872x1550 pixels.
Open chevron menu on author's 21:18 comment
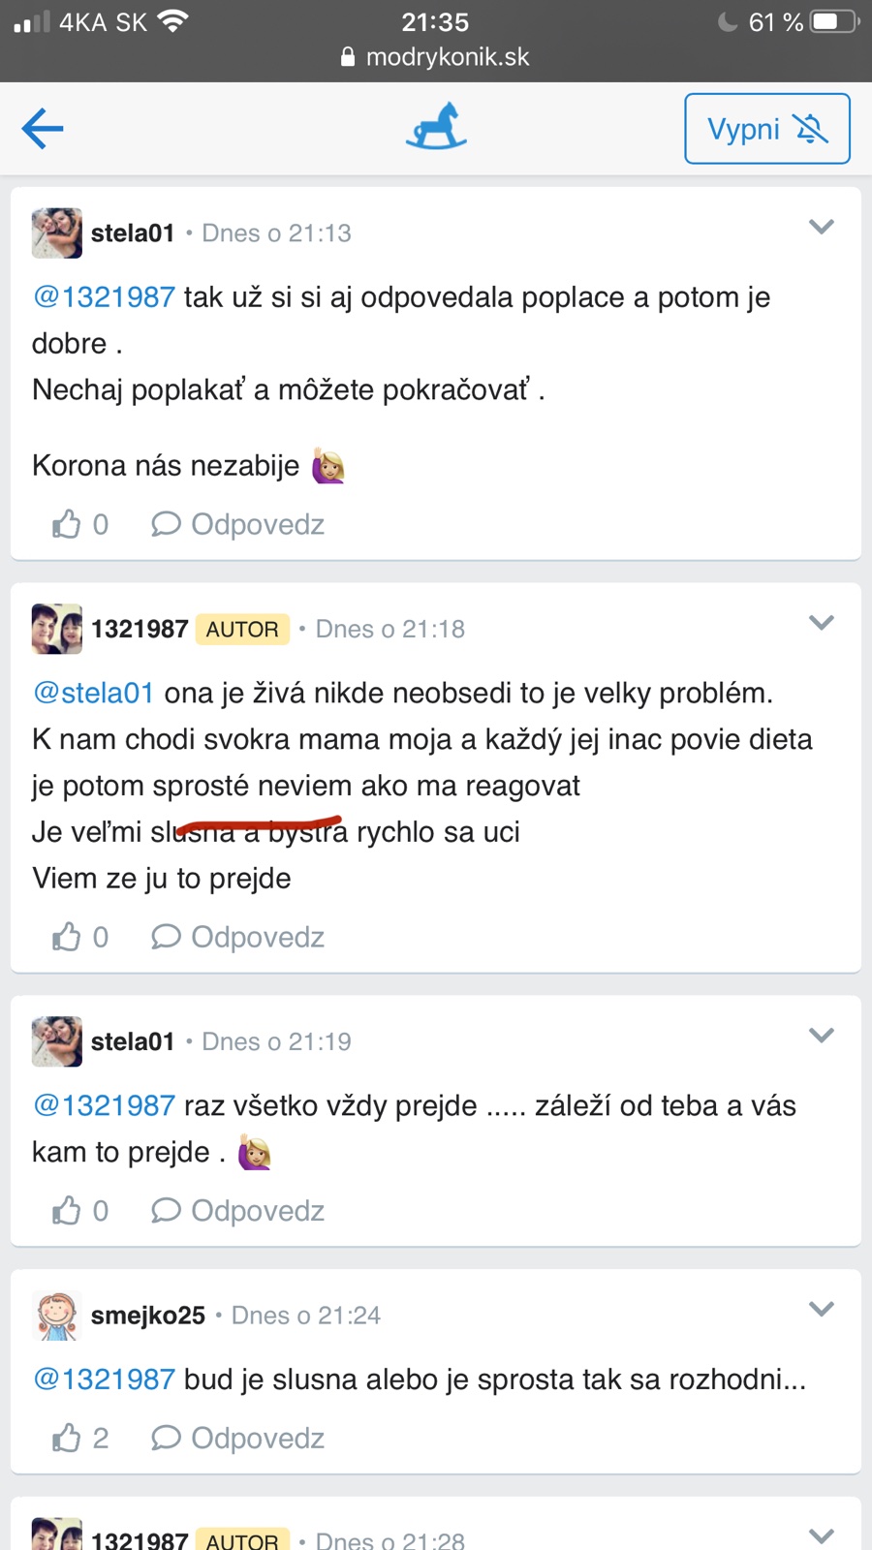coord(821,623)
